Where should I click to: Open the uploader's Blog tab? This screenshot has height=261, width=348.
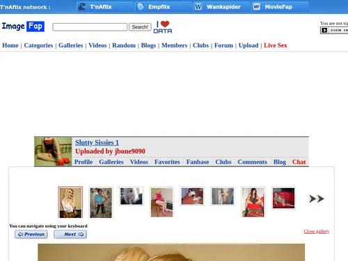click(x=280, y=162)
